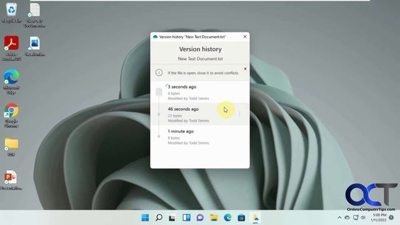The image size is (400, 225).
Task: Open the Chat app on the taskbar
Action: coord(200,217)
